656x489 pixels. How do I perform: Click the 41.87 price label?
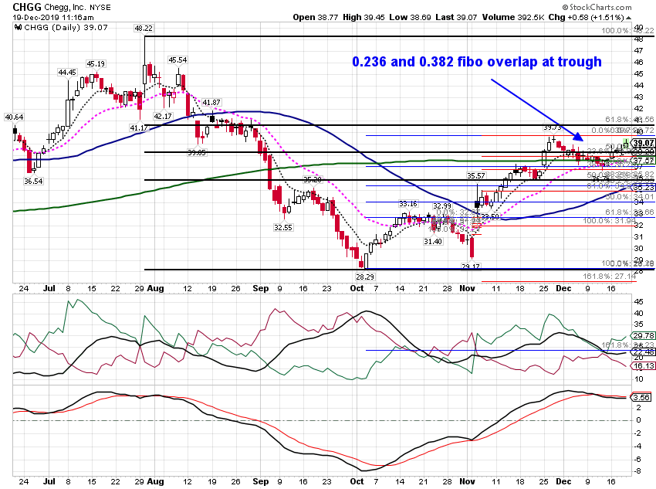pyautogui.click(x=211, y=102)
